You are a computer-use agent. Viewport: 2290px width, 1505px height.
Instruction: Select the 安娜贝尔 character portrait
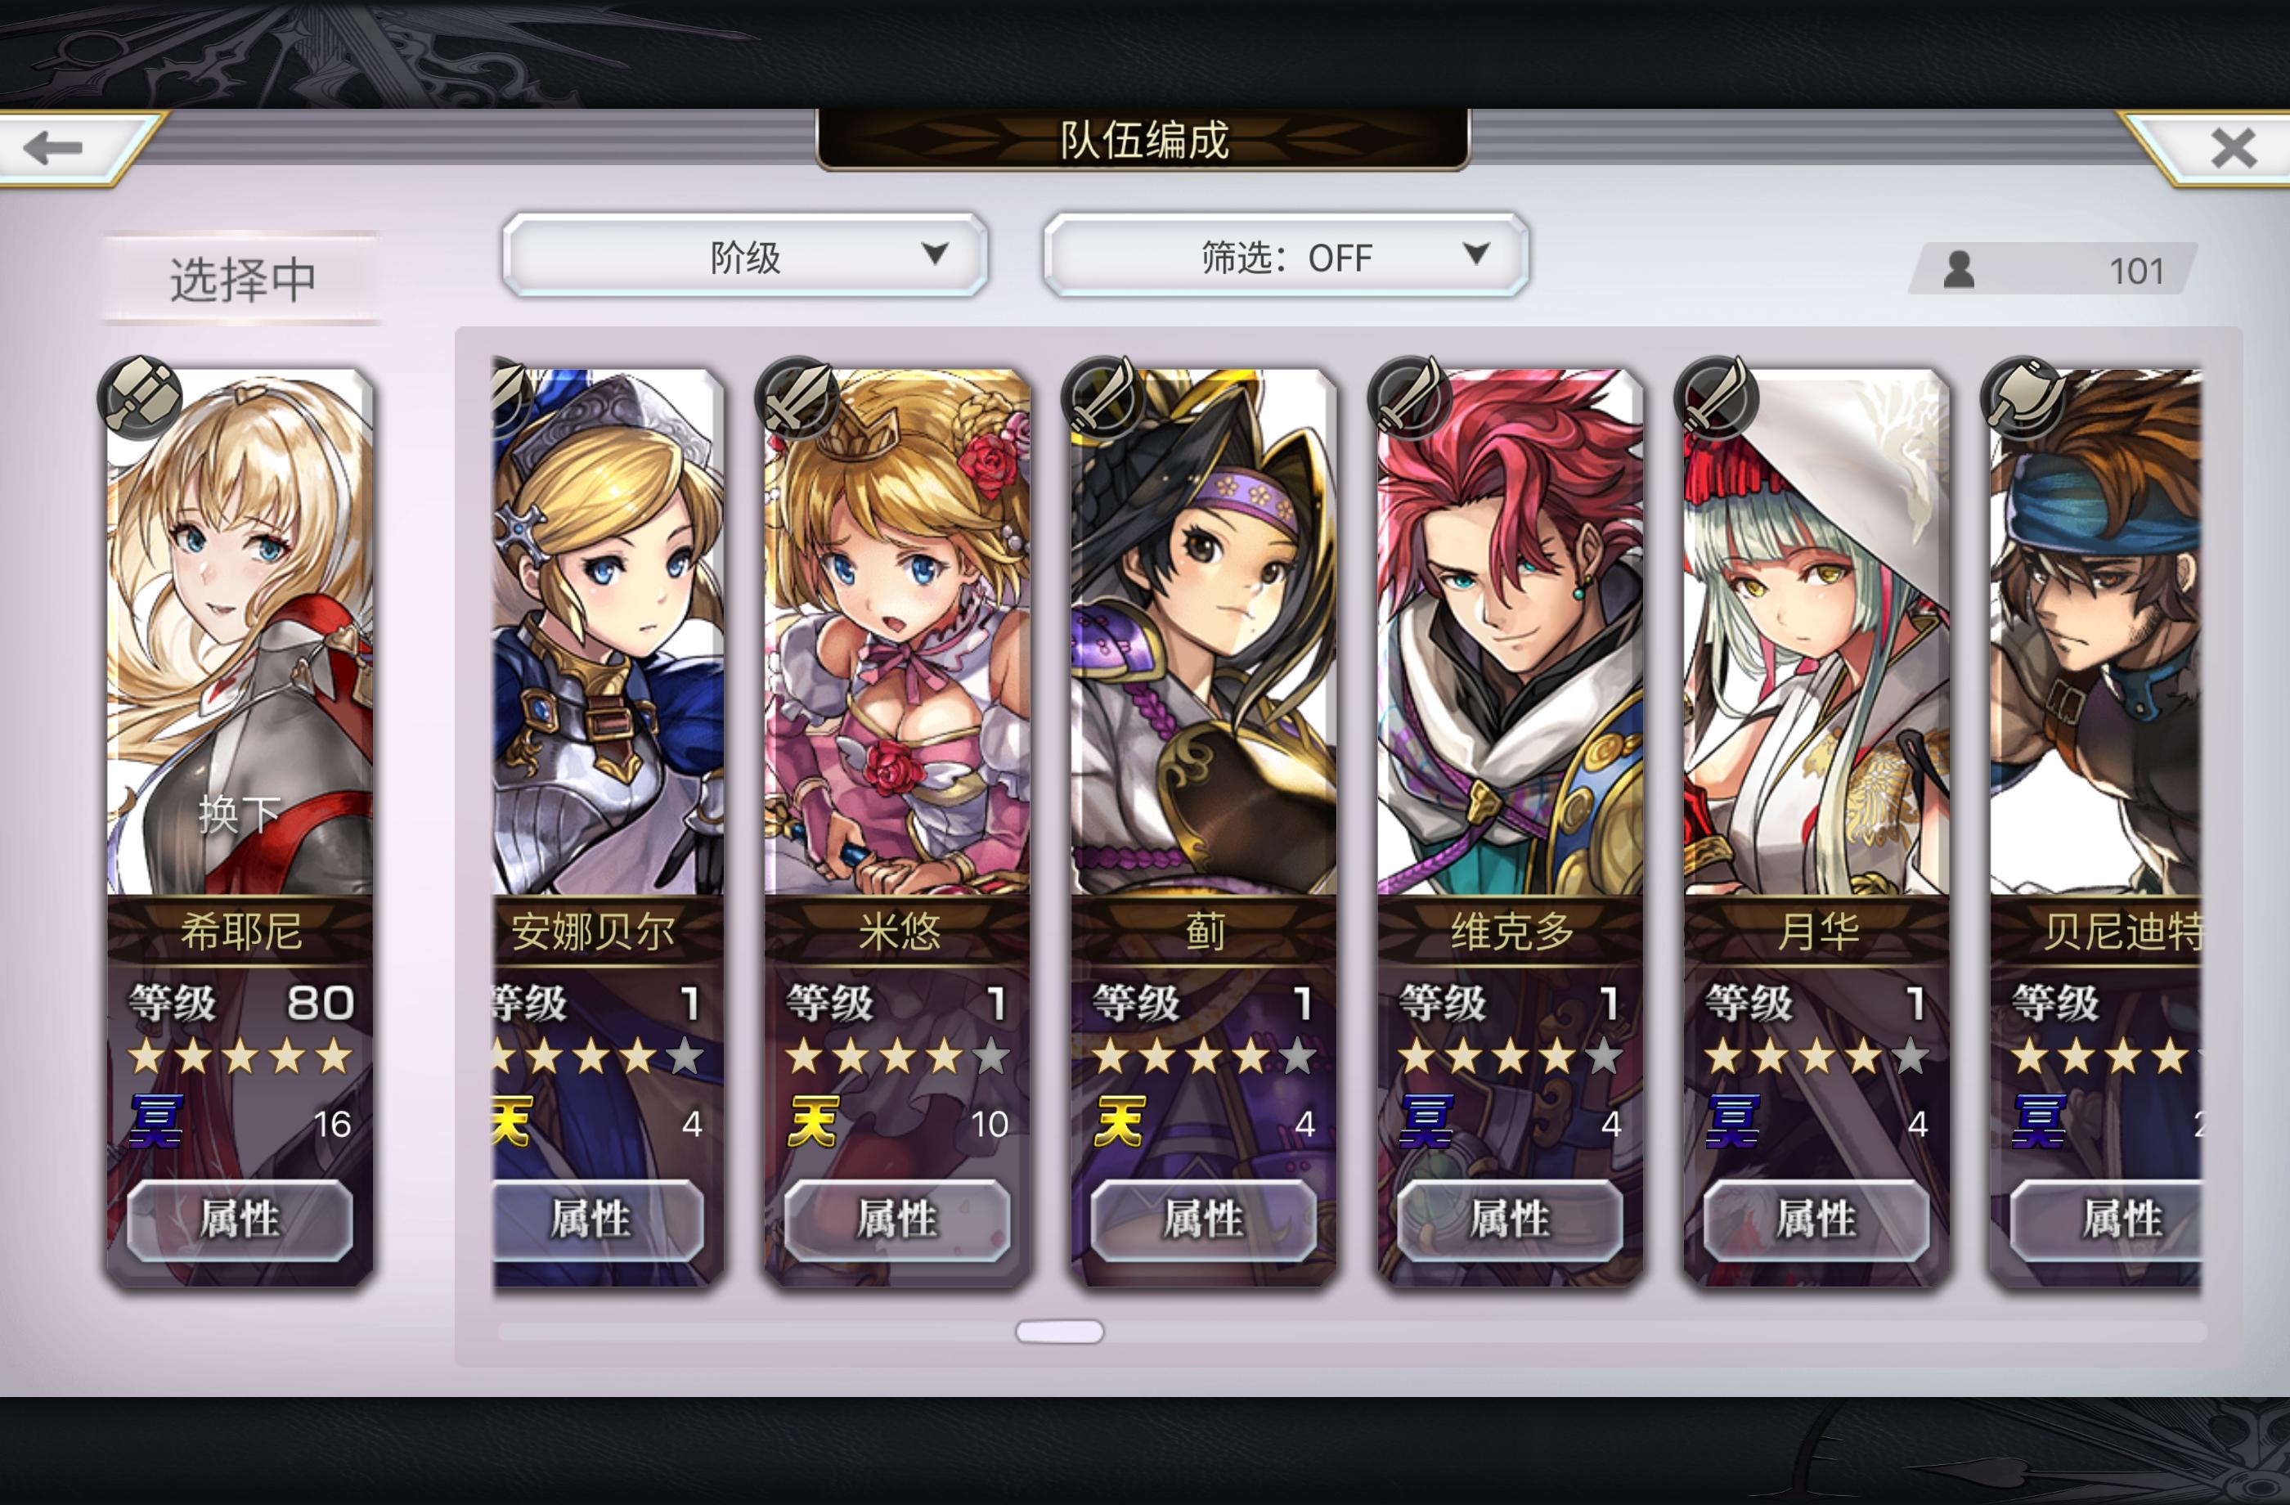(608, 632)
